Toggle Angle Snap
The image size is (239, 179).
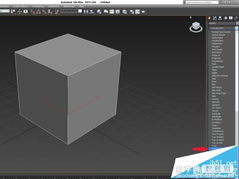[x=38, y=11]
